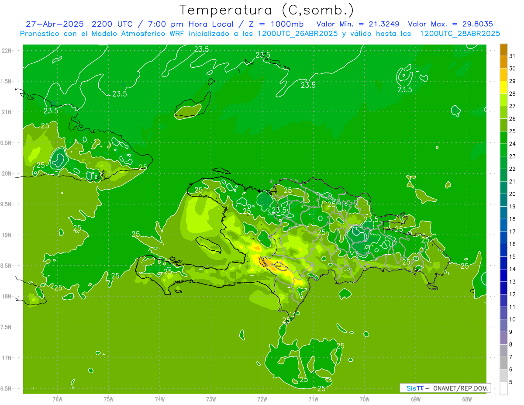Click the latitude label '7.5N'
524x405 pixels.
coord(7,327)
